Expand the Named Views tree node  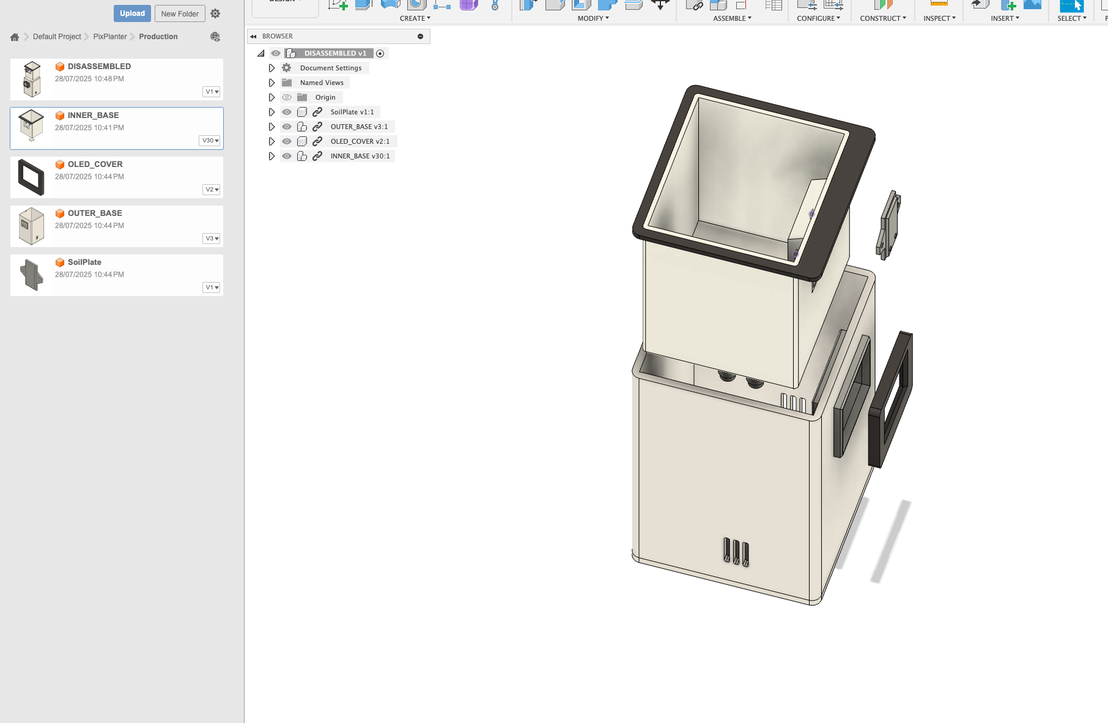point(271,83)
